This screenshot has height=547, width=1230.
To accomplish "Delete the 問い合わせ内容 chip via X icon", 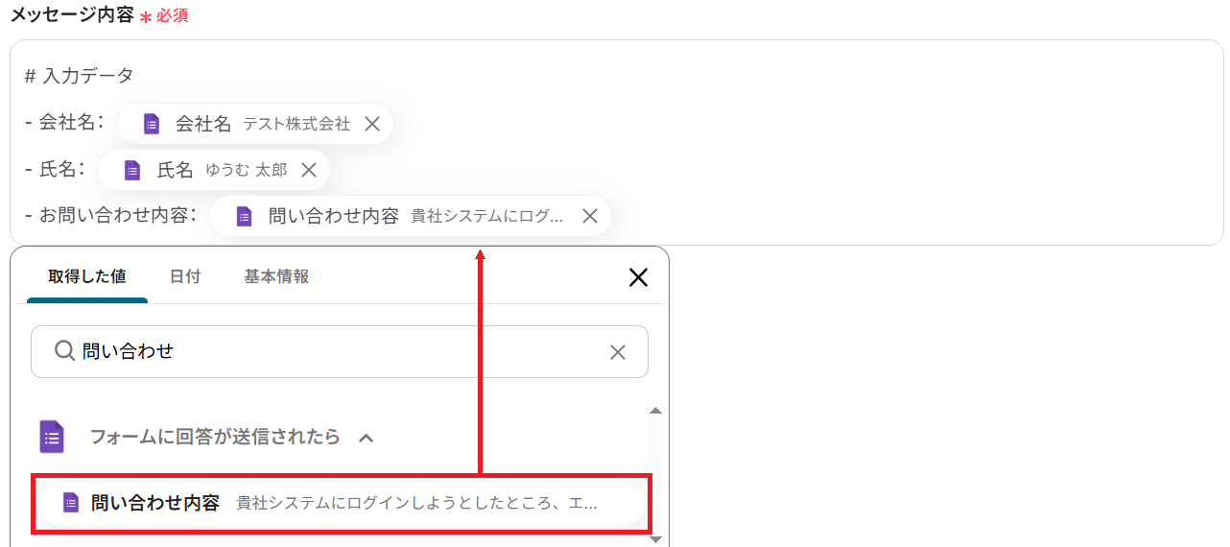I will (590, 216).
